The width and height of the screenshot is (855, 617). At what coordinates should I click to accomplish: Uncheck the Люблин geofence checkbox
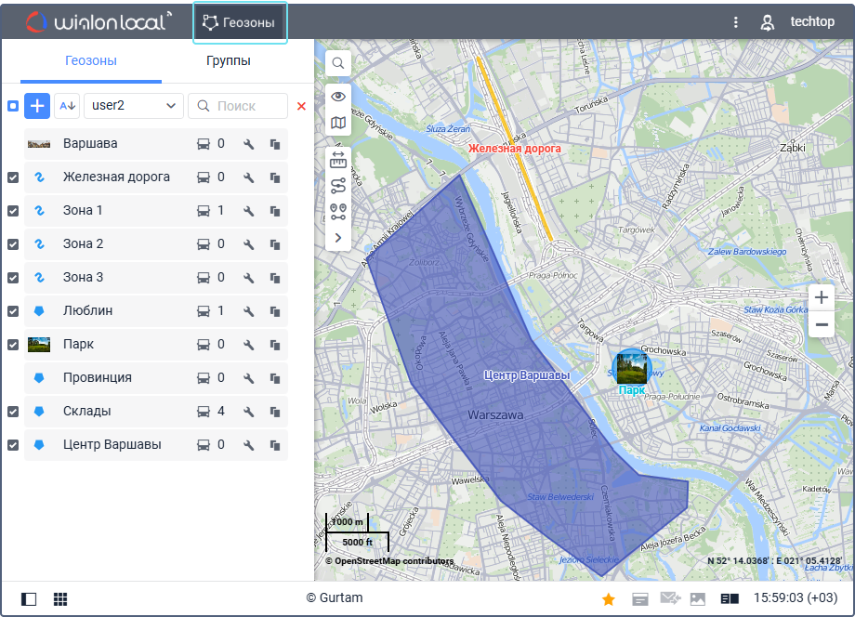pos(13,311)
